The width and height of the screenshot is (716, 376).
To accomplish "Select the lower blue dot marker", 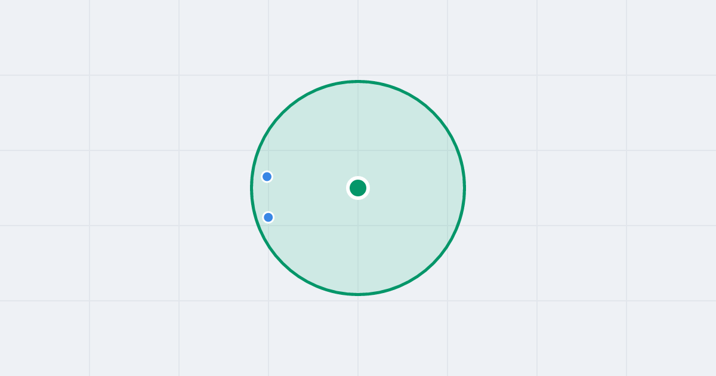I will [x=268, y=217].
